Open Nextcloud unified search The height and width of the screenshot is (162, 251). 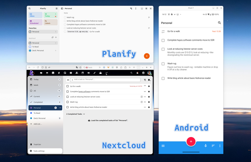(132, 73)
